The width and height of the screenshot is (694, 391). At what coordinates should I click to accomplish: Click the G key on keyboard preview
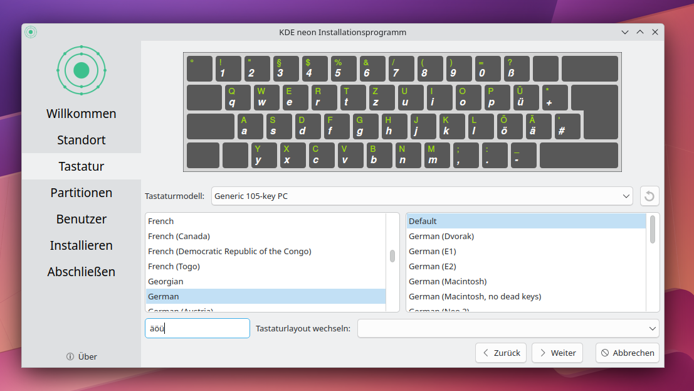pos(365,126)
